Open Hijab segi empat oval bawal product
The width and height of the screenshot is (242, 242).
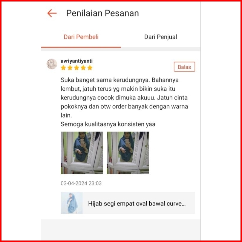(137, 203)
